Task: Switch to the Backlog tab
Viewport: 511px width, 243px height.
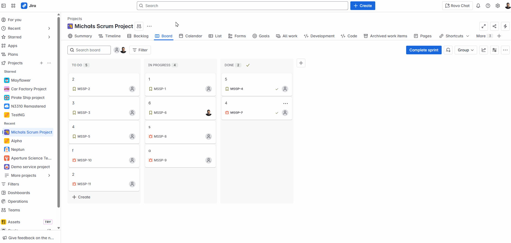Action: [138, 36]
